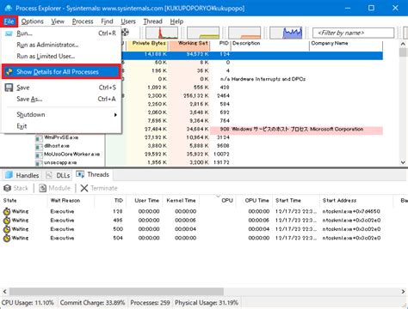Click the CPU Usage 11.10% status entry
The width and height of the screenshot is (408, 309).
pos(28,303)
